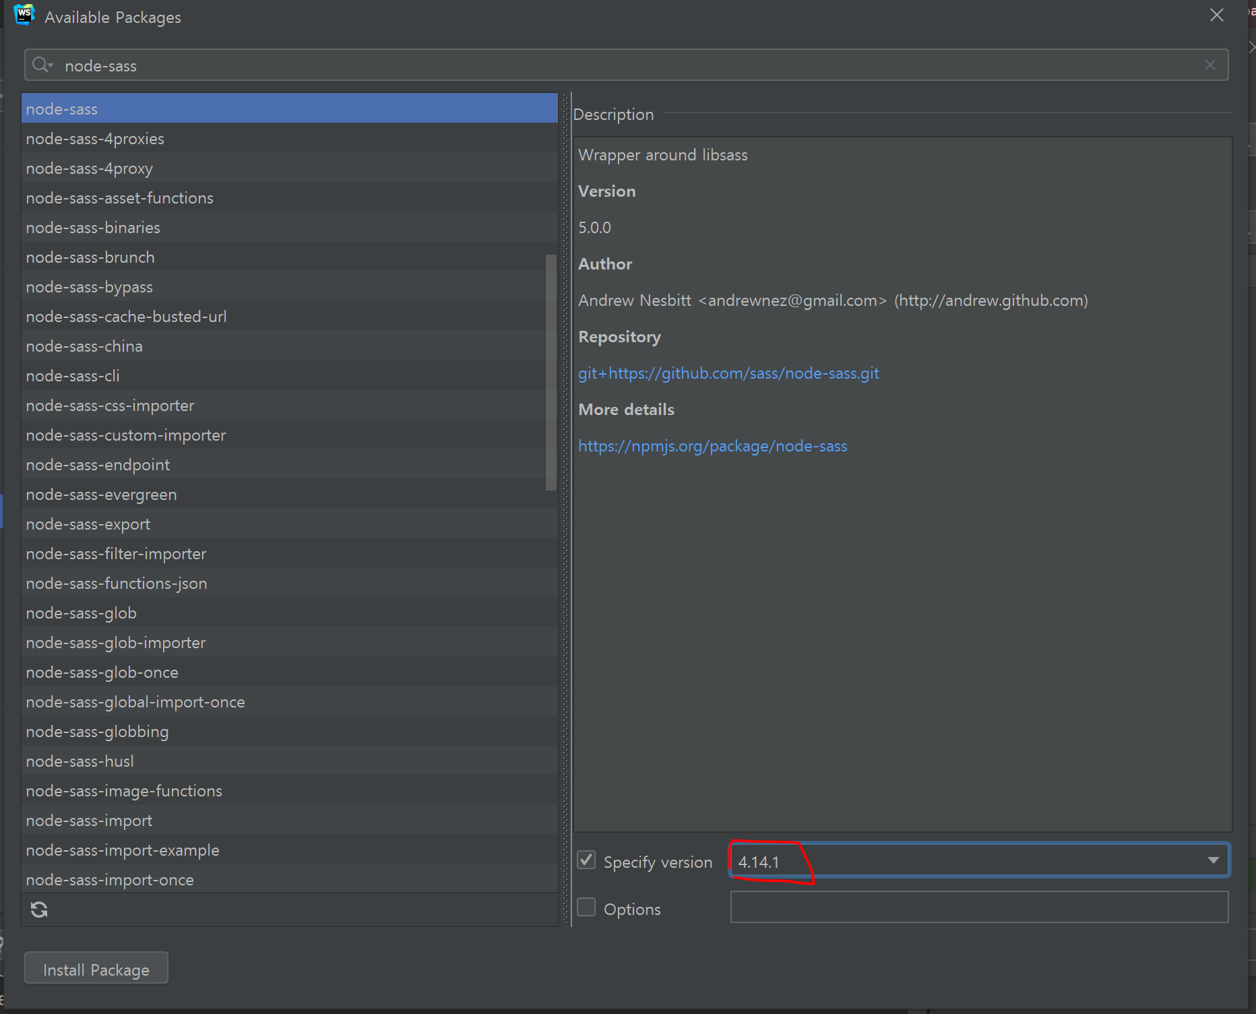Image resolution: width=1256 pixels, height=1014 pixels.
Task: Click the Install Package button
Action: [96, 968]
